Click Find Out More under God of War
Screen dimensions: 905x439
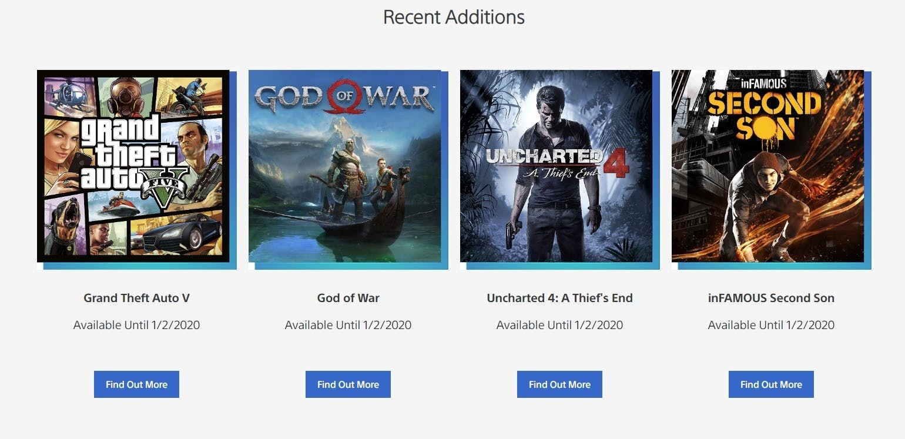(348, 384)
